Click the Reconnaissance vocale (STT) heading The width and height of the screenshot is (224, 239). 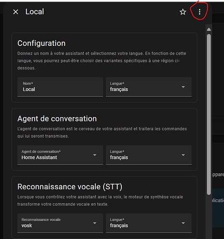click(70, 187)
